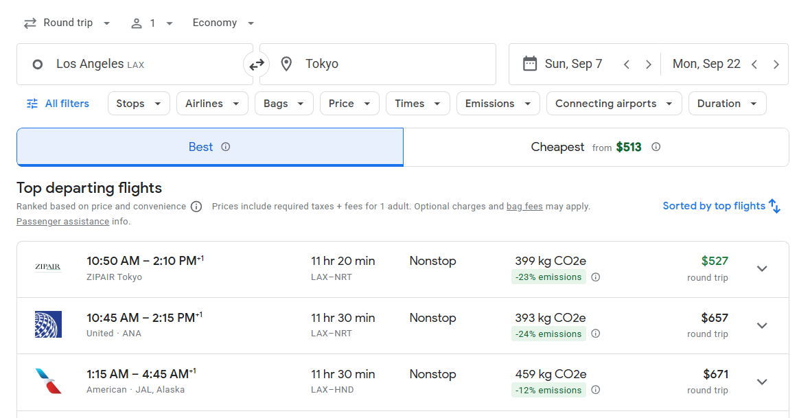Screen dimensions: 799x418
Task: Open the Round trip type dropdown
Action: point(67,23)
